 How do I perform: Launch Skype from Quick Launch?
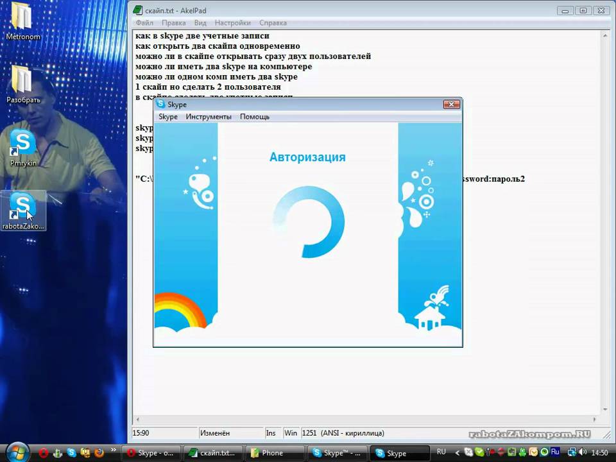click(71, 453)
